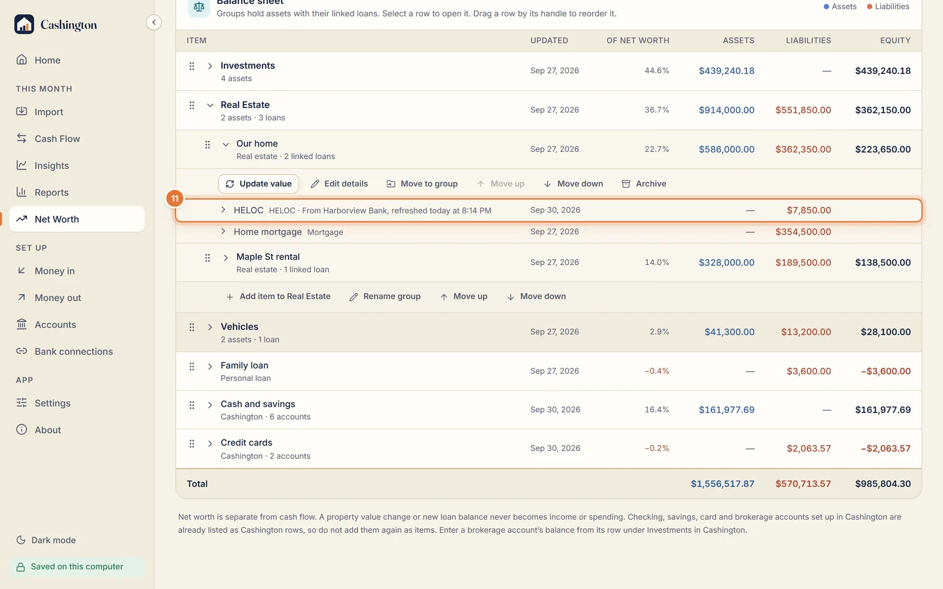Collapse the sidebar with the arrow button
Screen dimensions: 943x589
154,22
